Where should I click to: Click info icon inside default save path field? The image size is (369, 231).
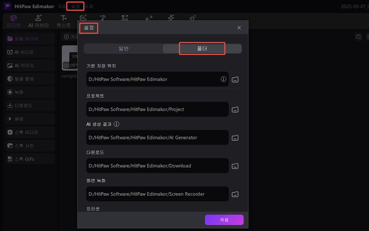[223, 79]
